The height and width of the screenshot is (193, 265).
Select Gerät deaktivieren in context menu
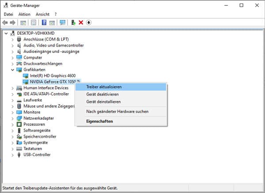pyautogui.click(x=102, y=95)
